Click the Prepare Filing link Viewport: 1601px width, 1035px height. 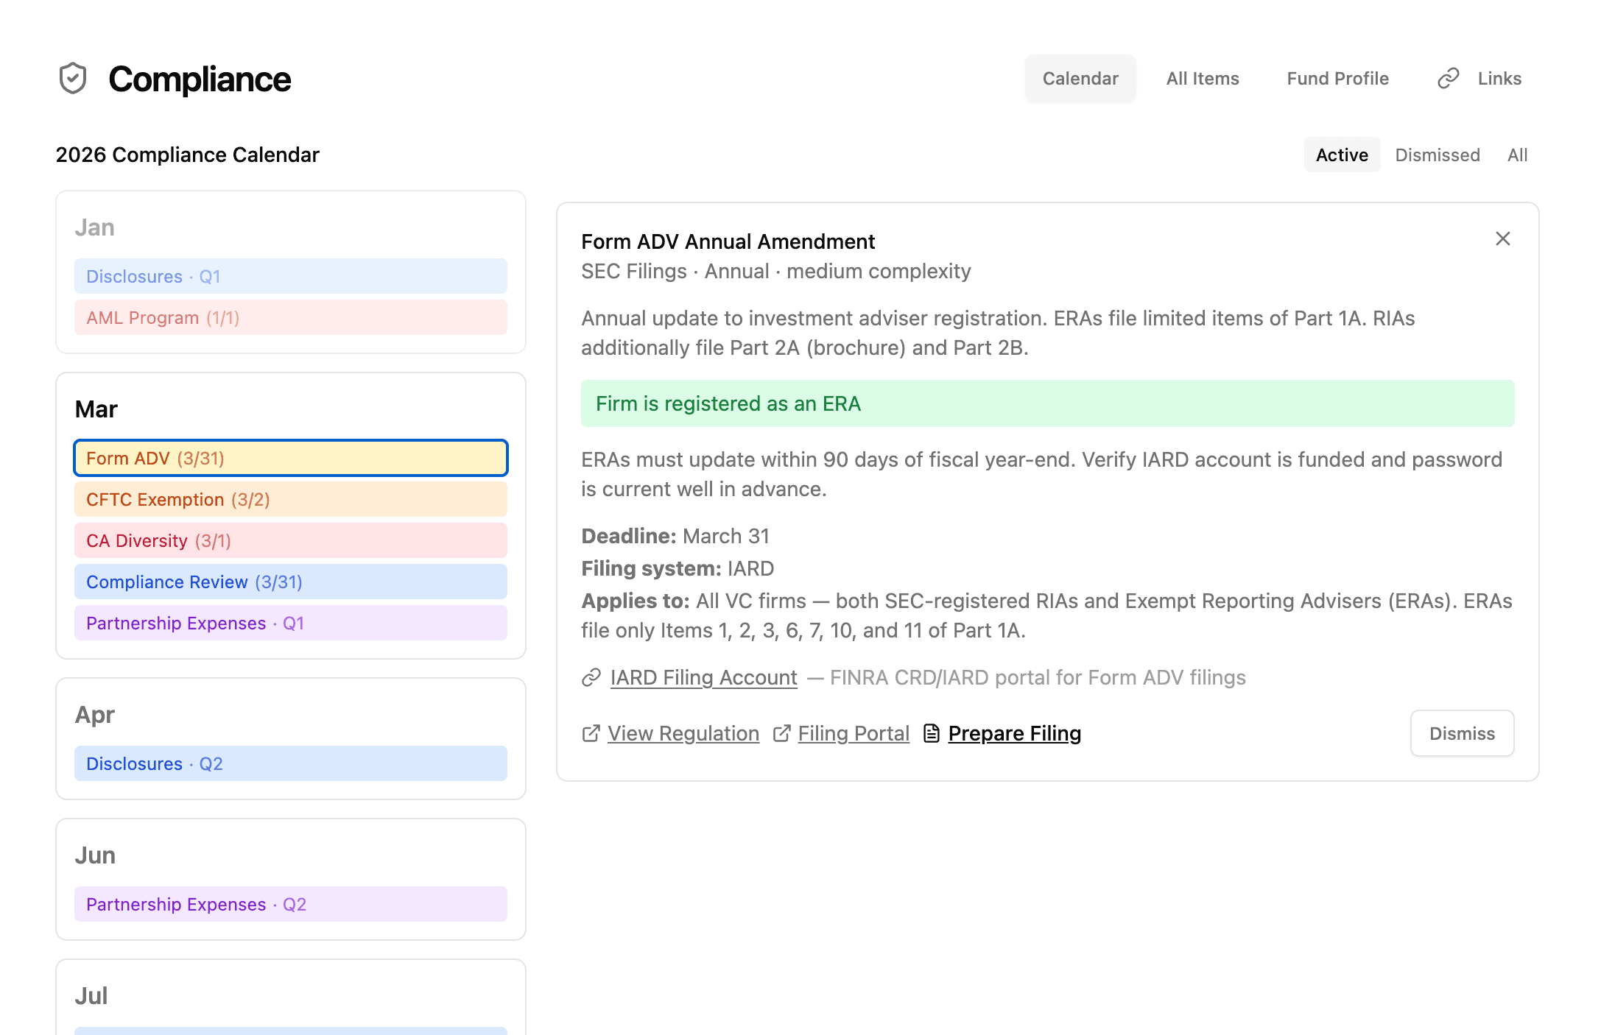1014,733
